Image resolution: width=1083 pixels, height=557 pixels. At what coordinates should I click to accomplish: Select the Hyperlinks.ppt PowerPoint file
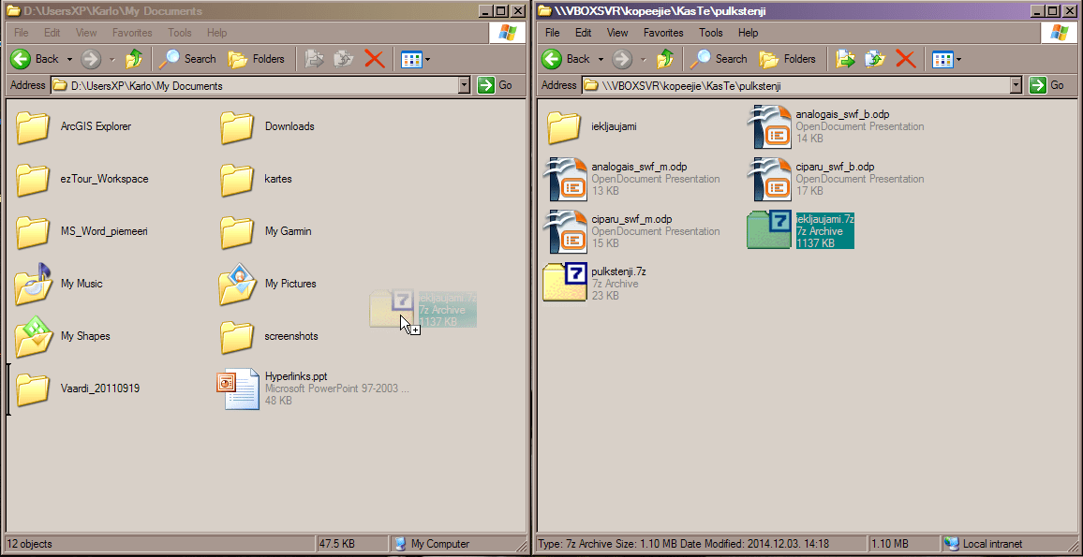click(x=315, y=388)
